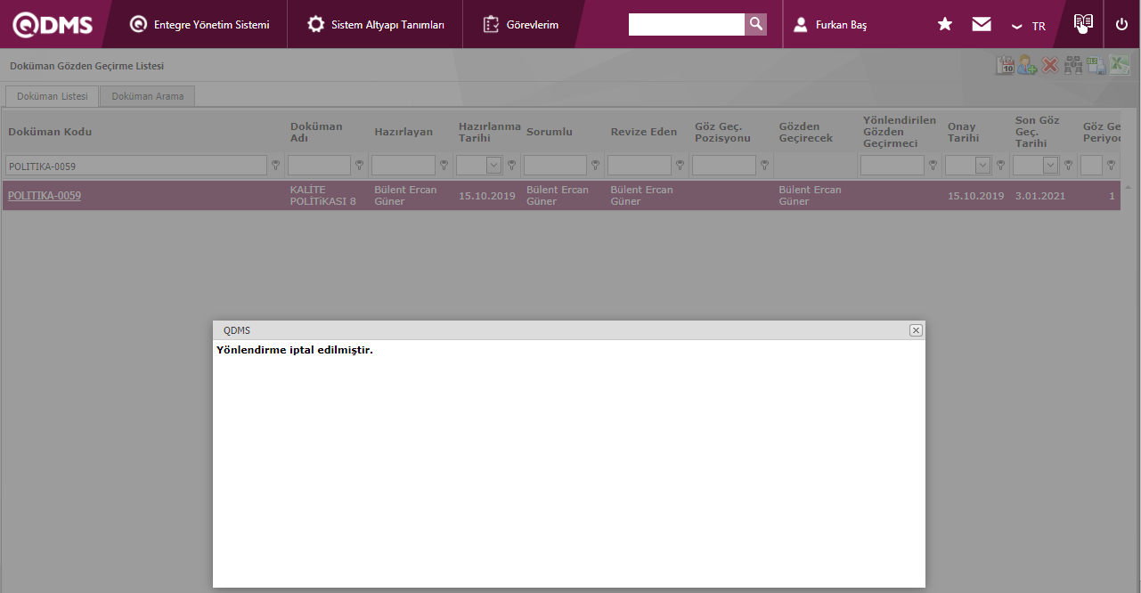
Task: Click the search magnifier button
Action: click(755, 24)
